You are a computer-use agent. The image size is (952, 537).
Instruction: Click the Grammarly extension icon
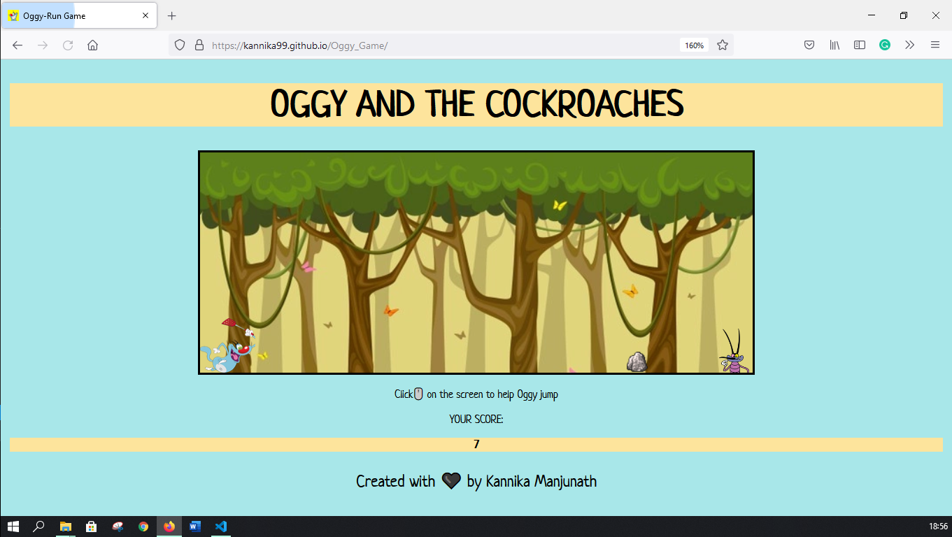(885, 44)
